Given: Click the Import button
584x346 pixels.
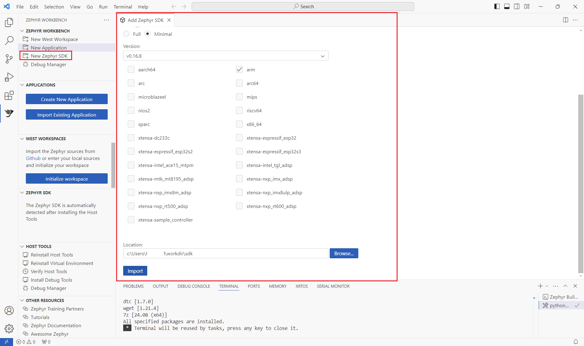Looking at the screenshot, I should (135, 271).
